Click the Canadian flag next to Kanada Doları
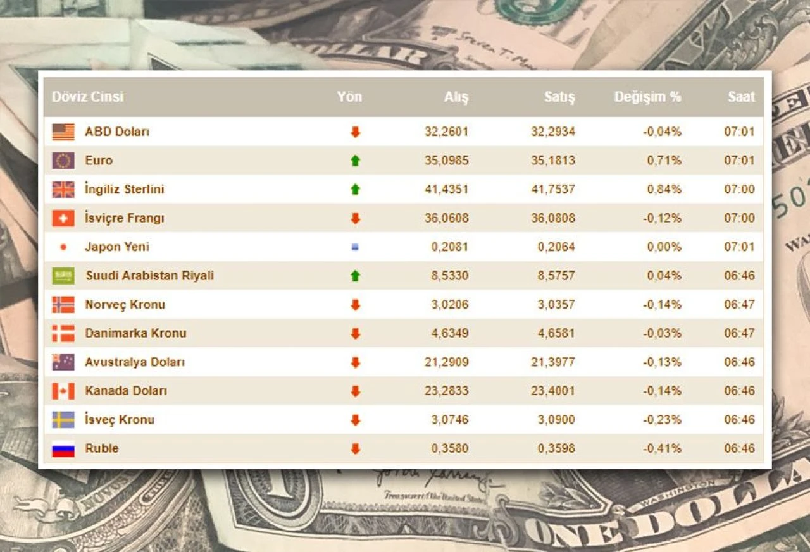 (x=63, y=391)
